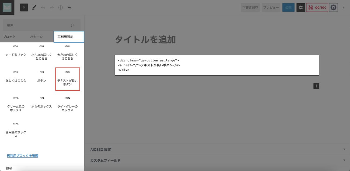
Task: Open the AIOSEO 00/100 score panel
Action: tap(317, 8)
